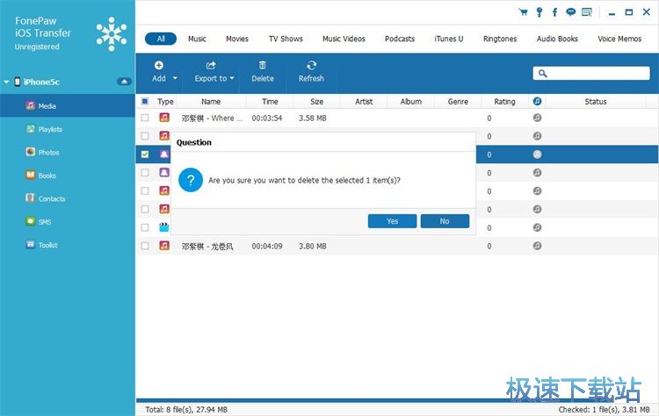
Task: Collapse the iPhone5c device tree
Action: (6, 82)
